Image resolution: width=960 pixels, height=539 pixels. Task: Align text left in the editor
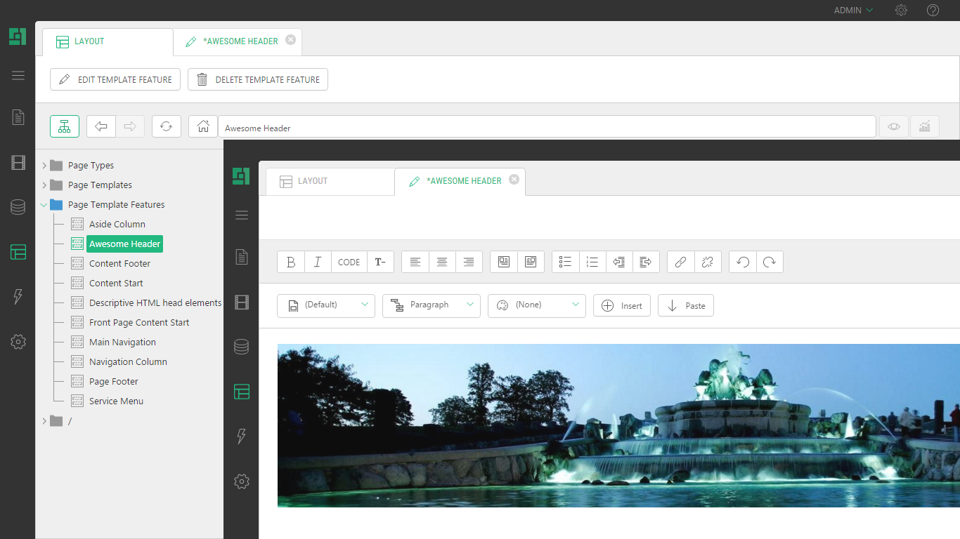415,262
